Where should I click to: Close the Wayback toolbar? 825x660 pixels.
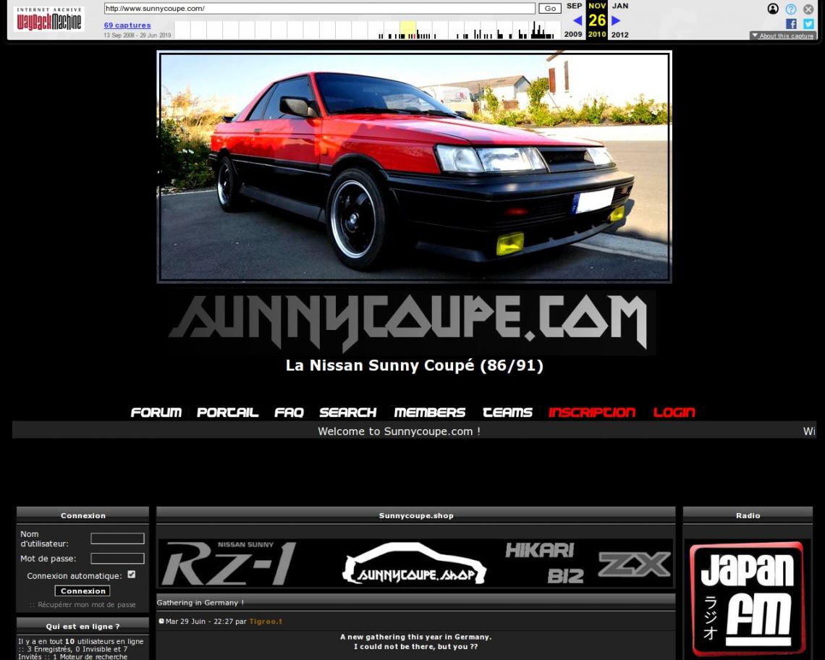tap(808, 9)
